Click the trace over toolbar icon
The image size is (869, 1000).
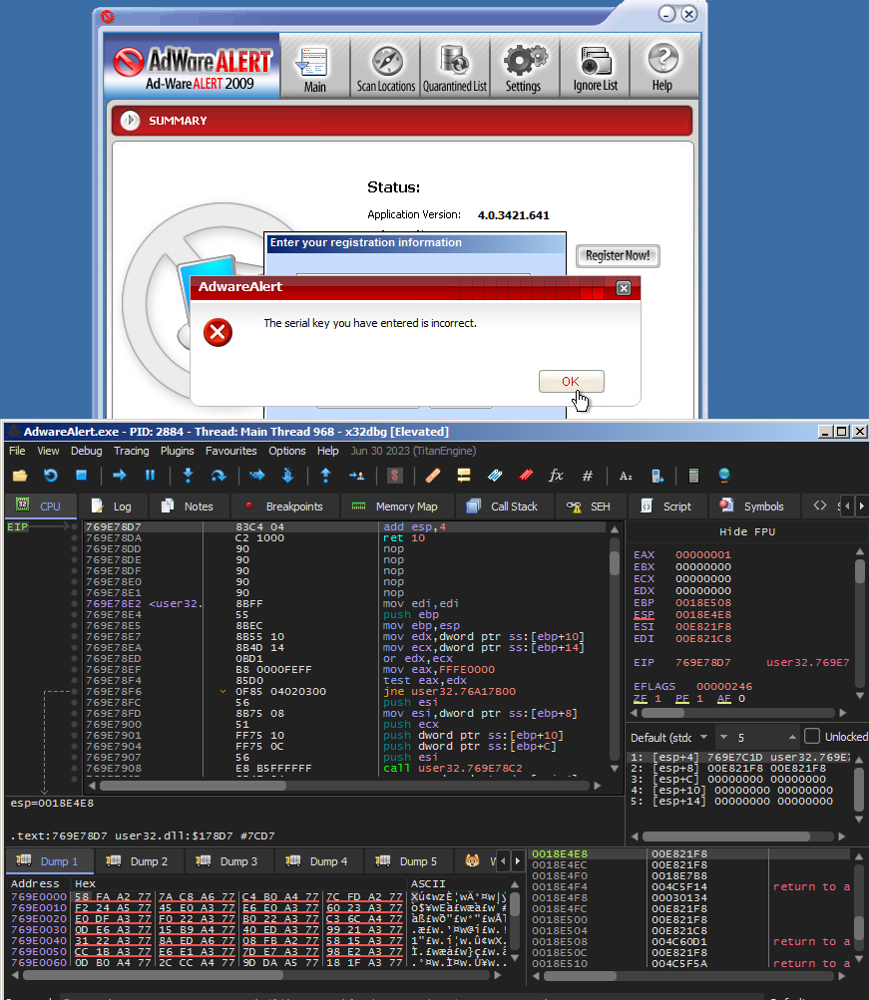click(287, 476)
